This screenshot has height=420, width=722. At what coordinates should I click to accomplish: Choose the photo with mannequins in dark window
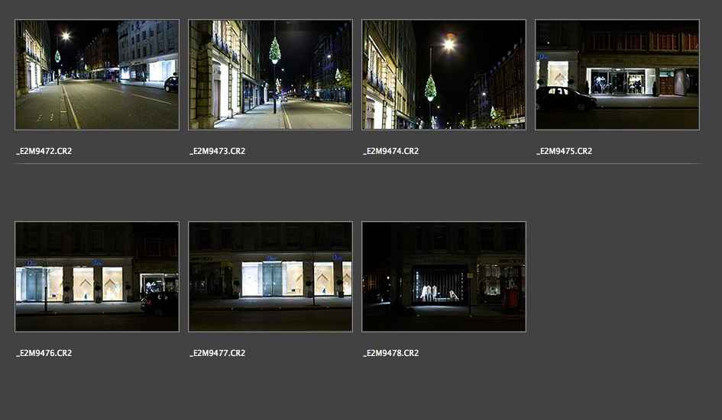[x=444, y=277]
